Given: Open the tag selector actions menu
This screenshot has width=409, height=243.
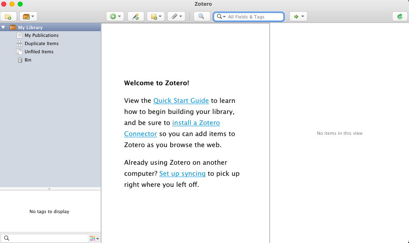Looking at the screenshot, I should (95, 238).
